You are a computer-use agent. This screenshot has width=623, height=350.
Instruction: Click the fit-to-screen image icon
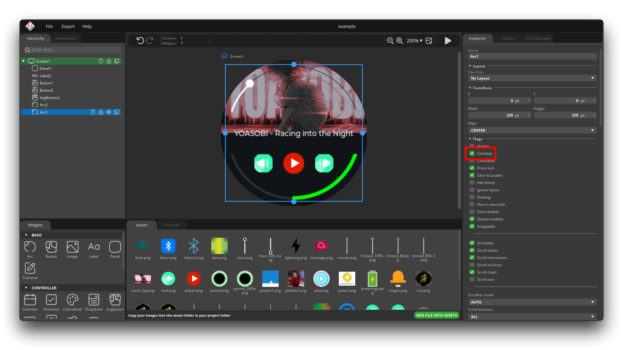429,41
